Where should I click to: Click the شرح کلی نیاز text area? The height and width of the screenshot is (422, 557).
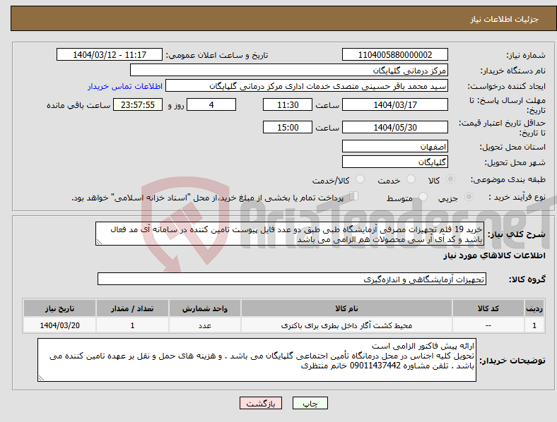click(x=290, y=234)
